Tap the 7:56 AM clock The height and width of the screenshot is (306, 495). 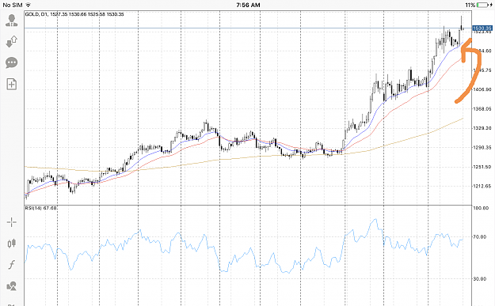[248, 5]
